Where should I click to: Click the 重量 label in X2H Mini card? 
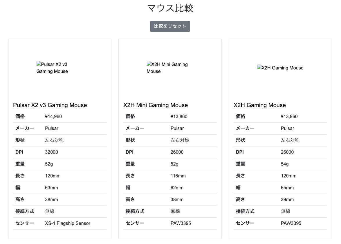click(130, 164)
